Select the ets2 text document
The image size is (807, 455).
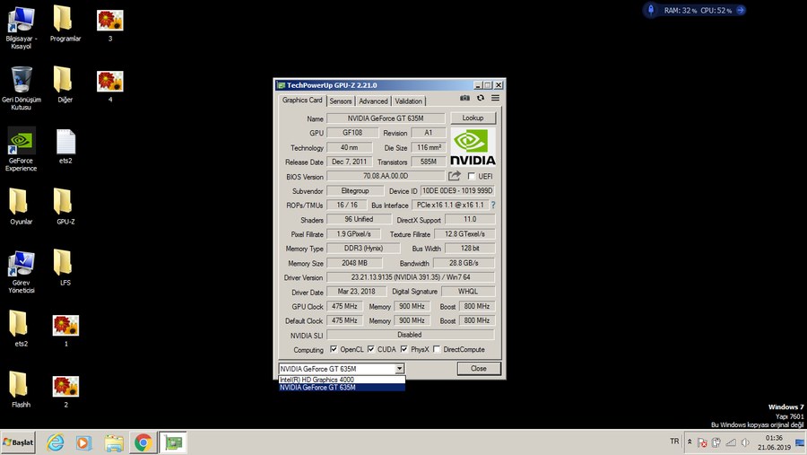coord(65,146)
